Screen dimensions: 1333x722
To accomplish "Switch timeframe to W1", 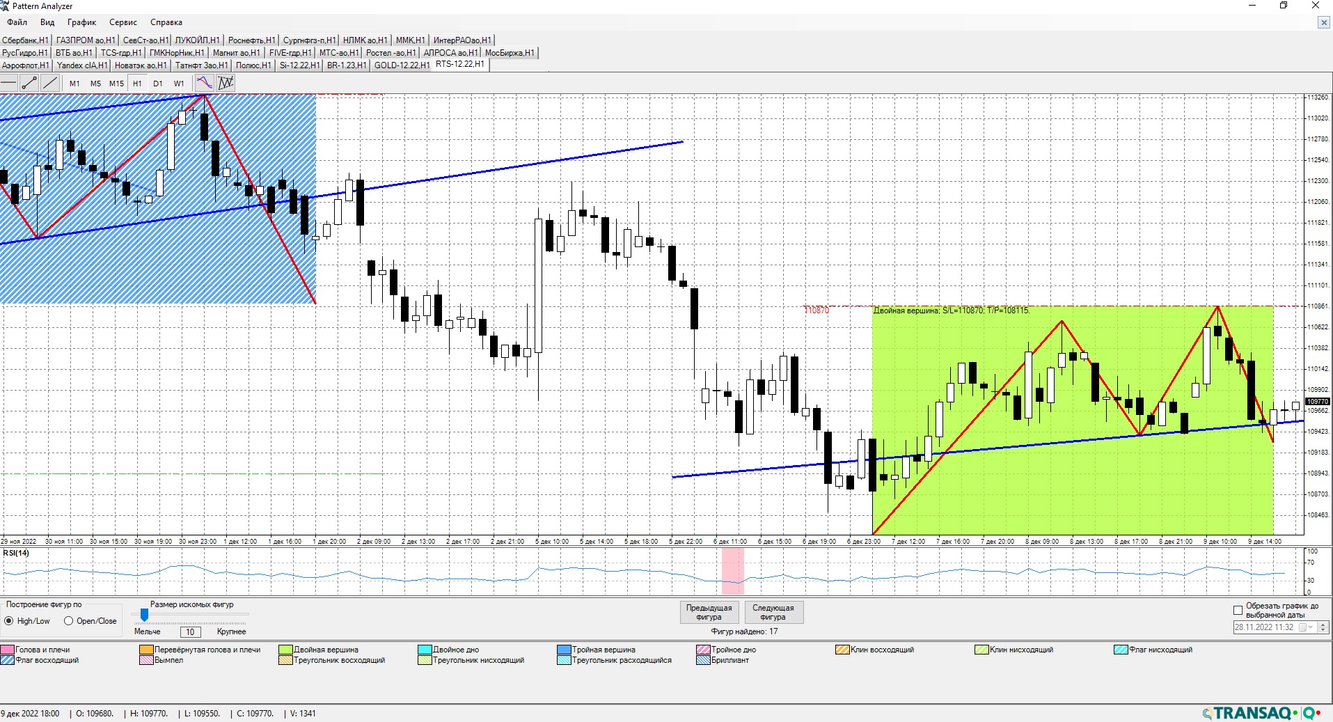I will [x=179, y=84].
